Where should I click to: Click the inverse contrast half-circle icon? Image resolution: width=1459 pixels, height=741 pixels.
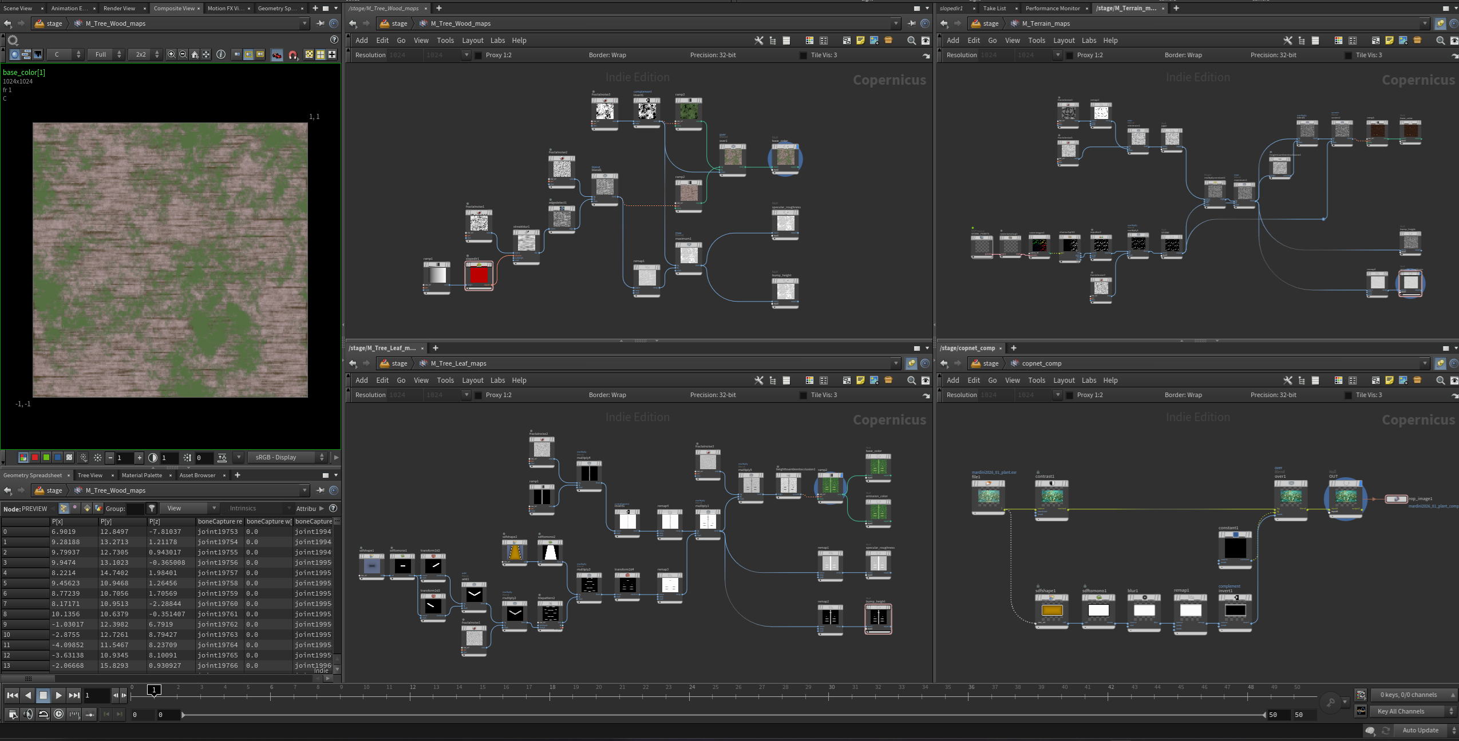[153, 457]
